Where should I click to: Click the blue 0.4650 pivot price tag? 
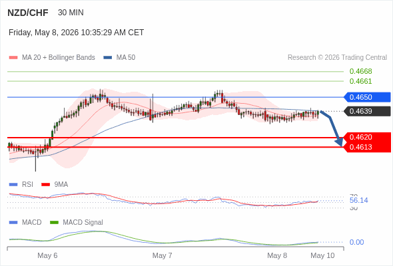(368, 97)
